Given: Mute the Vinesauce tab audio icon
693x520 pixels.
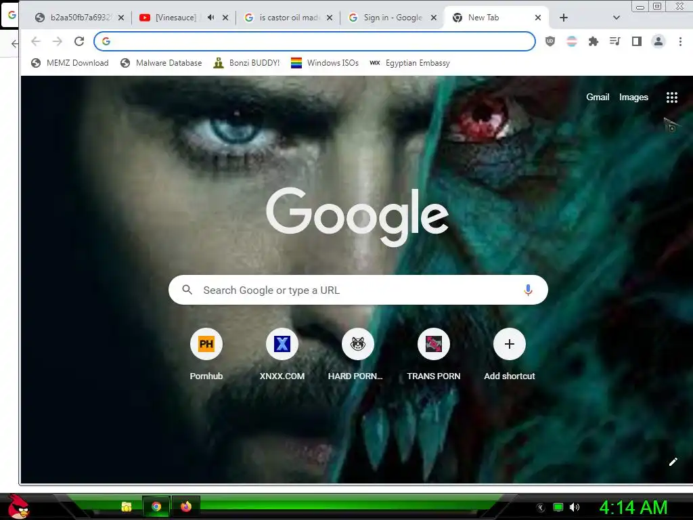Looking at the screenshot, I should click(211, 18).
